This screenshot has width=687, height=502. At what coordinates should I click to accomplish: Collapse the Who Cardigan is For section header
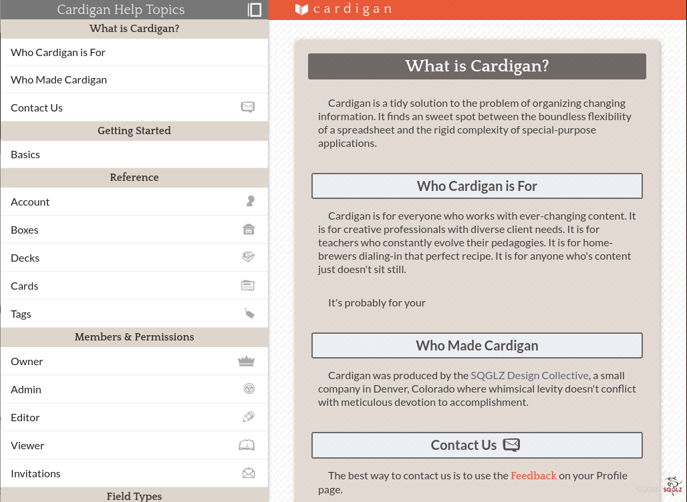click(476, 186)
